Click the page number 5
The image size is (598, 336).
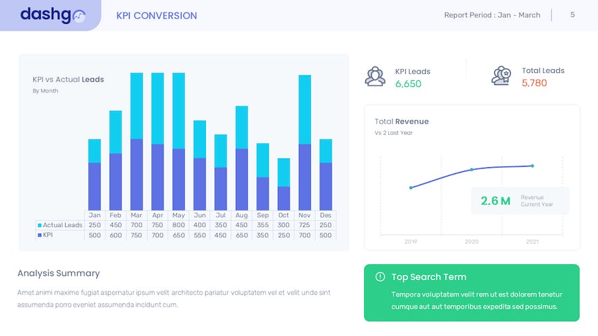tap(572, 15)
